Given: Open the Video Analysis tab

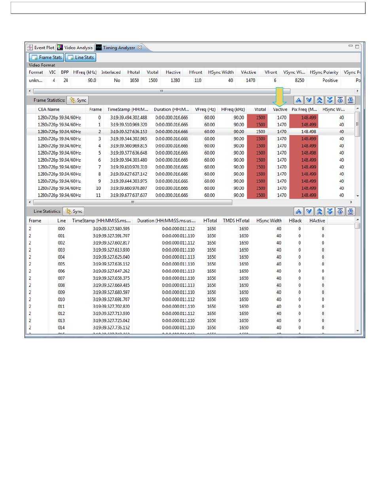Looking at the screenshot, I should coord(74,48).
